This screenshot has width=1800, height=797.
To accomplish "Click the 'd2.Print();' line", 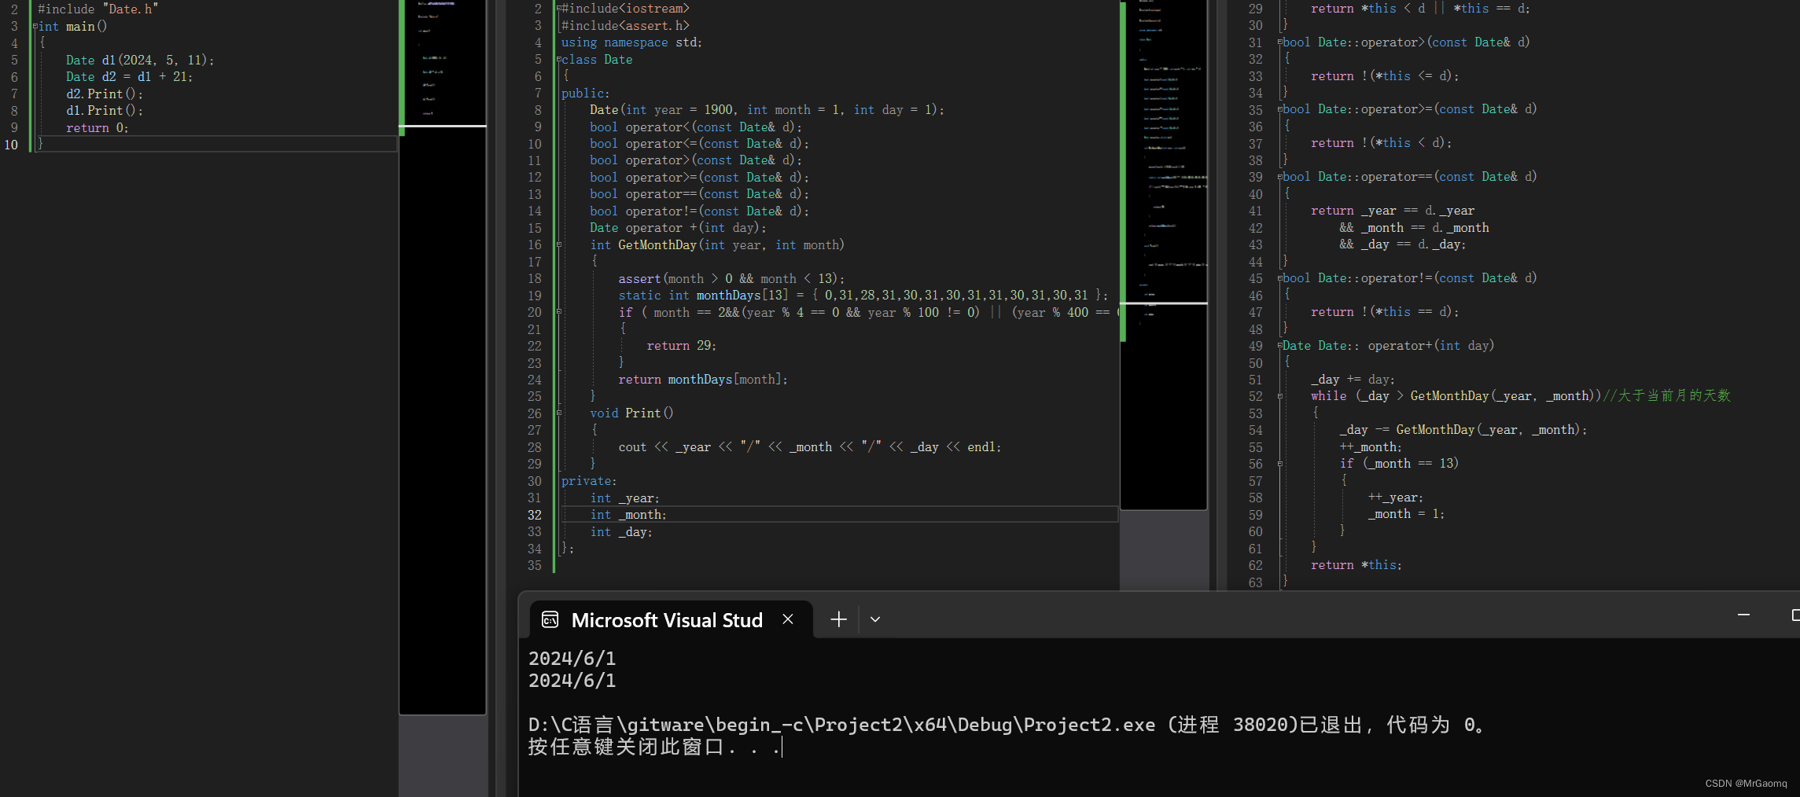I will point(105,94).
